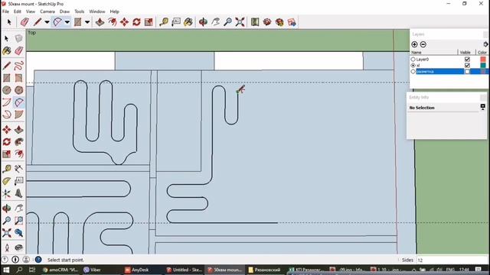Image resolution: width=490 pixels, height=275 pixels.
Task: Click the Delete Layer minus button
Action: pyautogui.click(x=423, y=44)
